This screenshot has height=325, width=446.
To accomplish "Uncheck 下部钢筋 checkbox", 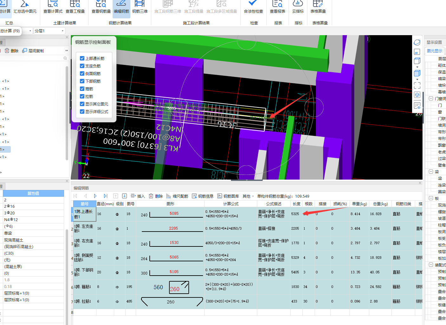I will pos(82,81).
